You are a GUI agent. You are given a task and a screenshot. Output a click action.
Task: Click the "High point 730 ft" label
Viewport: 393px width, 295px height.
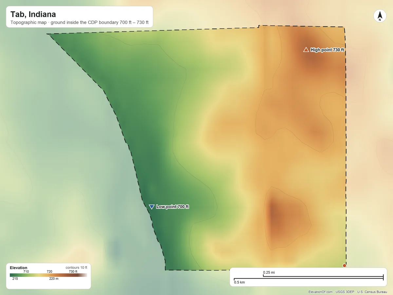click(327, 50)
